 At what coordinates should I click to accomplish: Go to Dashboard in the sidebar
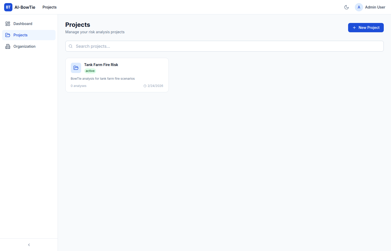(x=23, y=24)
